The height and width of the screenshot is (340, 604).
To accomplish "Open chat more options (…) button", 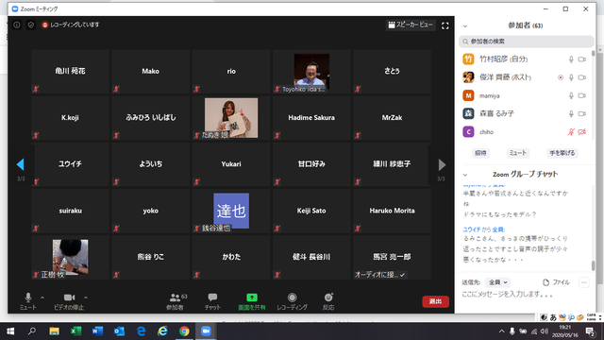I will pos(584,282).
